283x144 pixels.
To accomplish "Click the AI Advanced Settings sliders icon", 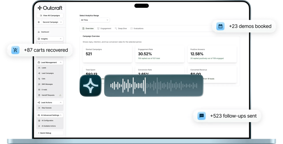I will 39,115.
